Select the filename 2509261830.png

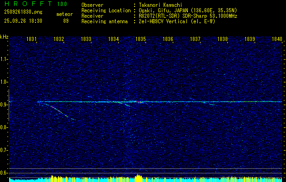coord(23,12)
